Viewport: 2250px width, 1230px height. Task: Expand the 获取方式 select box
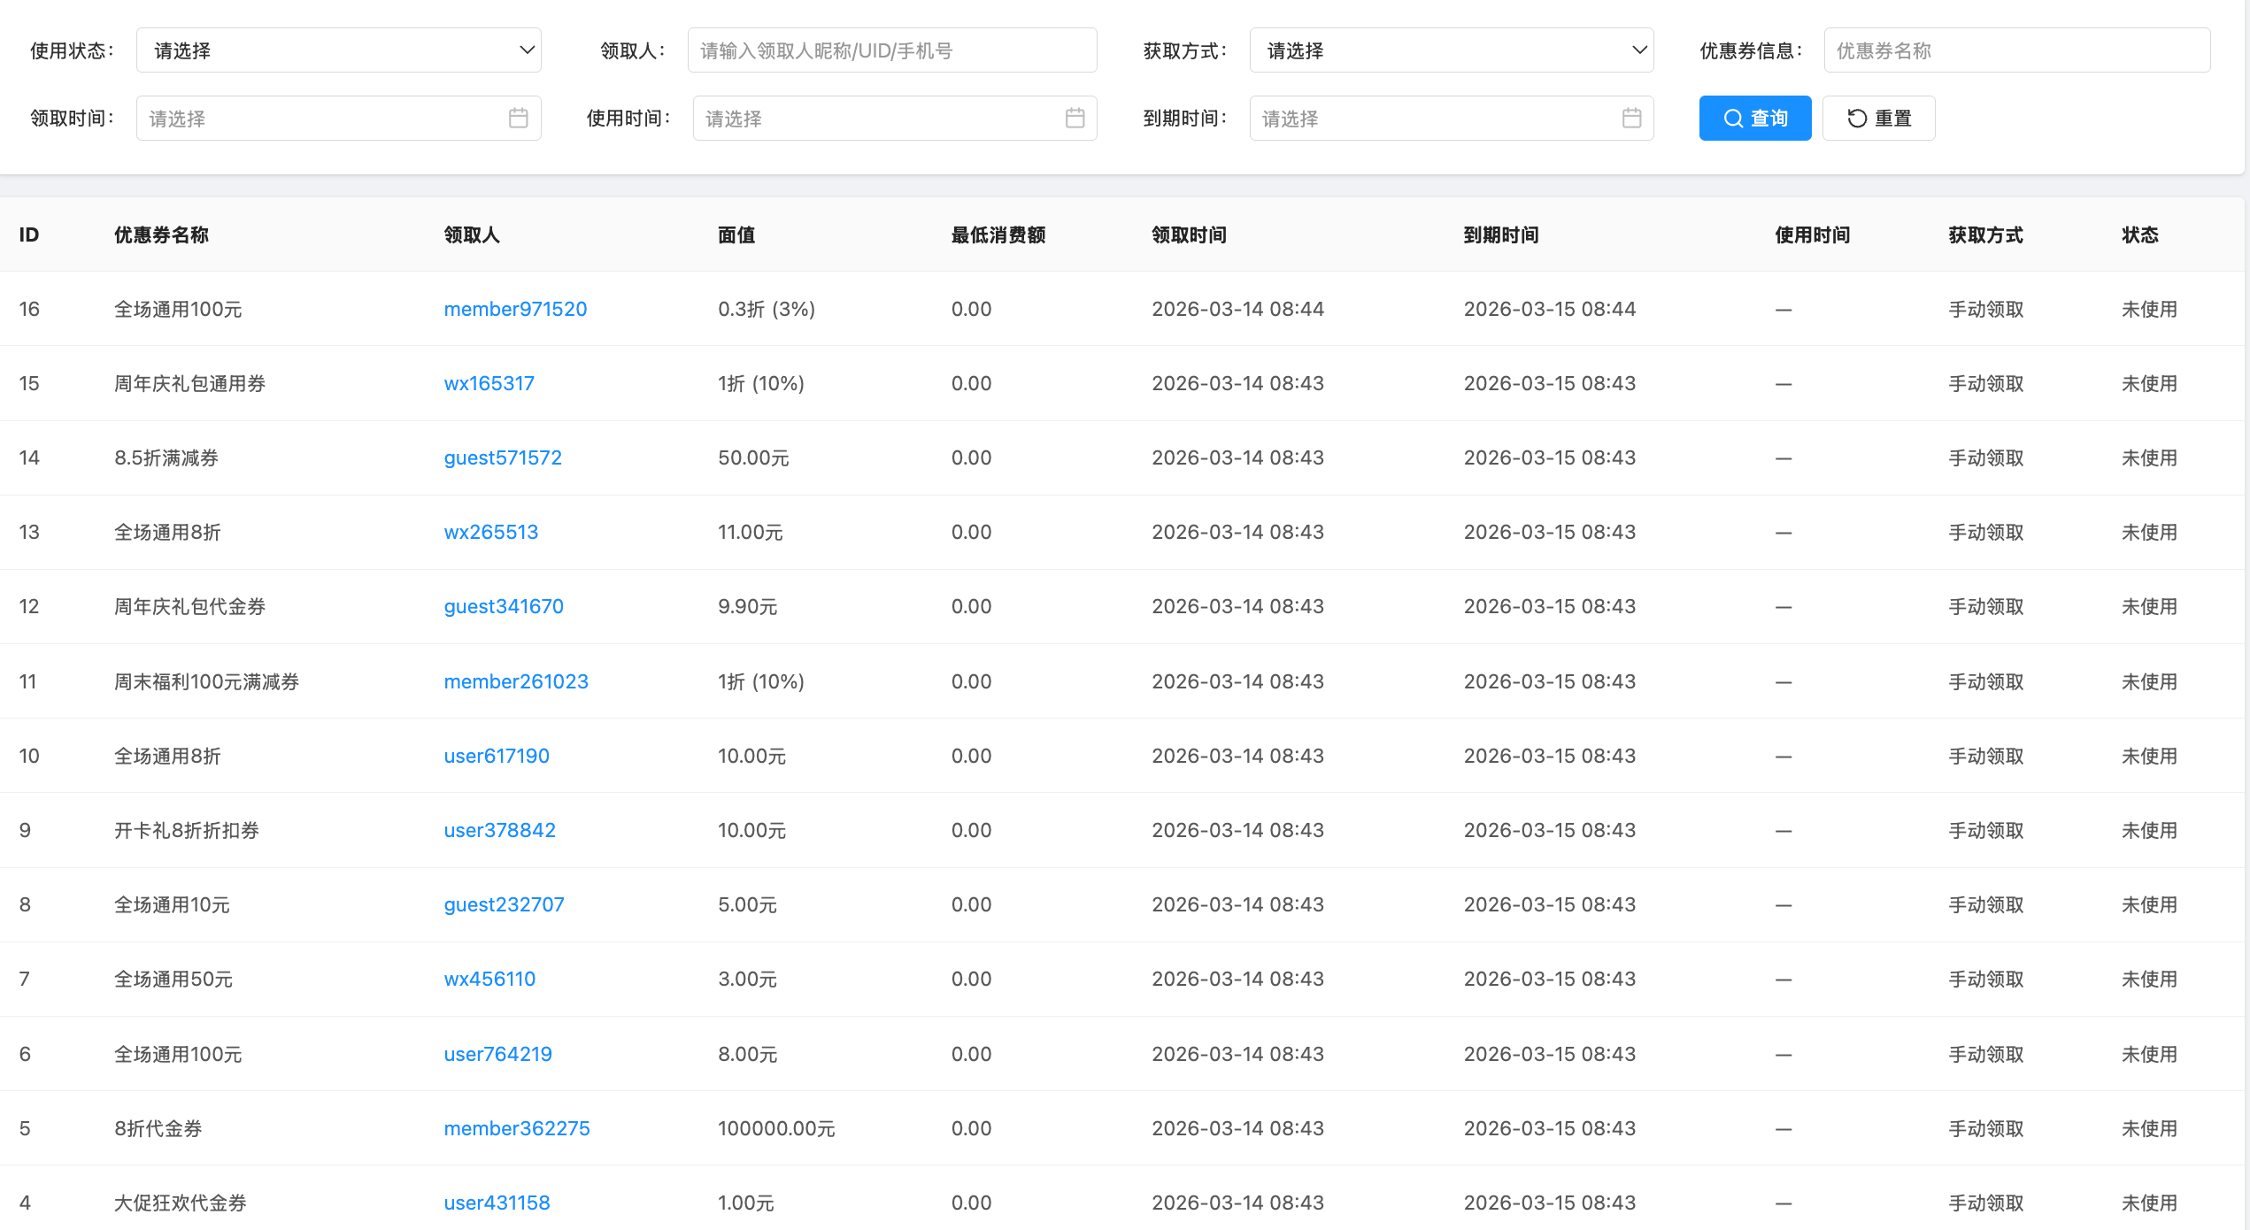click(1451, 50)
